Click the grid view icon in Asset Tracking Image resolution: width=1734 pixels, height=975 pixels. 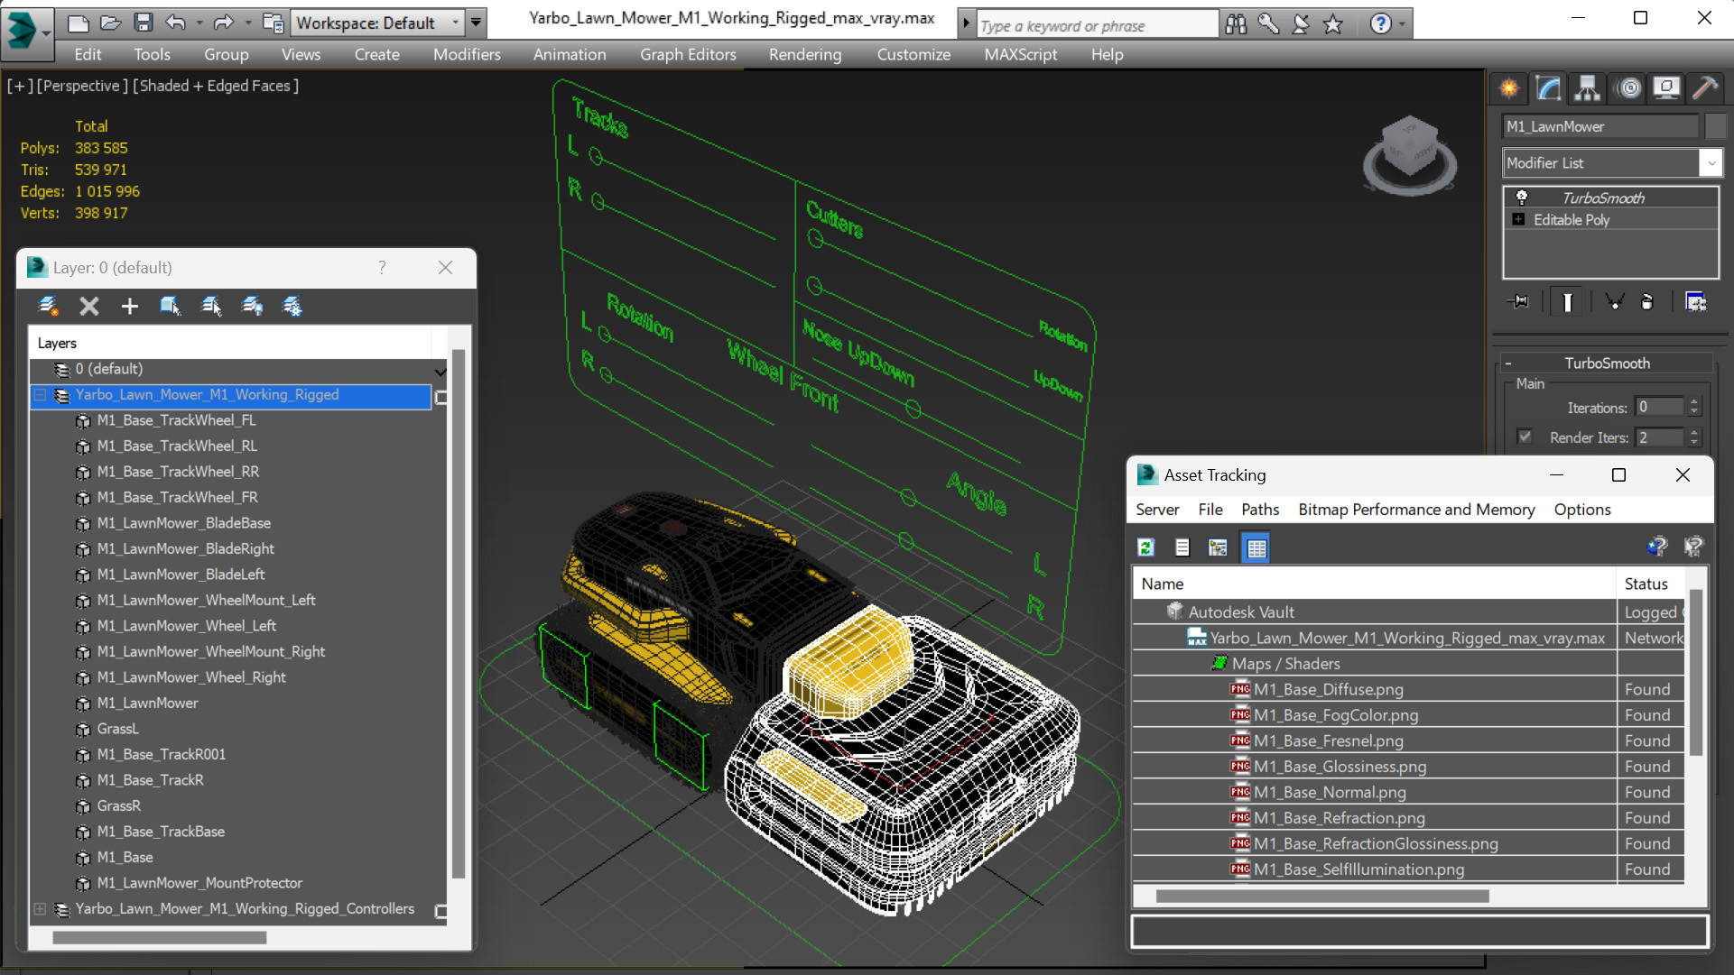pos(1256,547)
